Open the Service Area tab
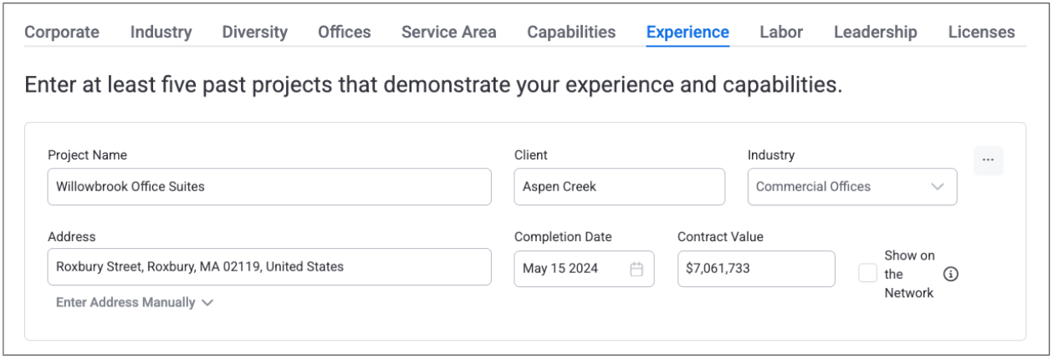Image resolution: width=1053 pixels, height=359 pixels. 448,33
